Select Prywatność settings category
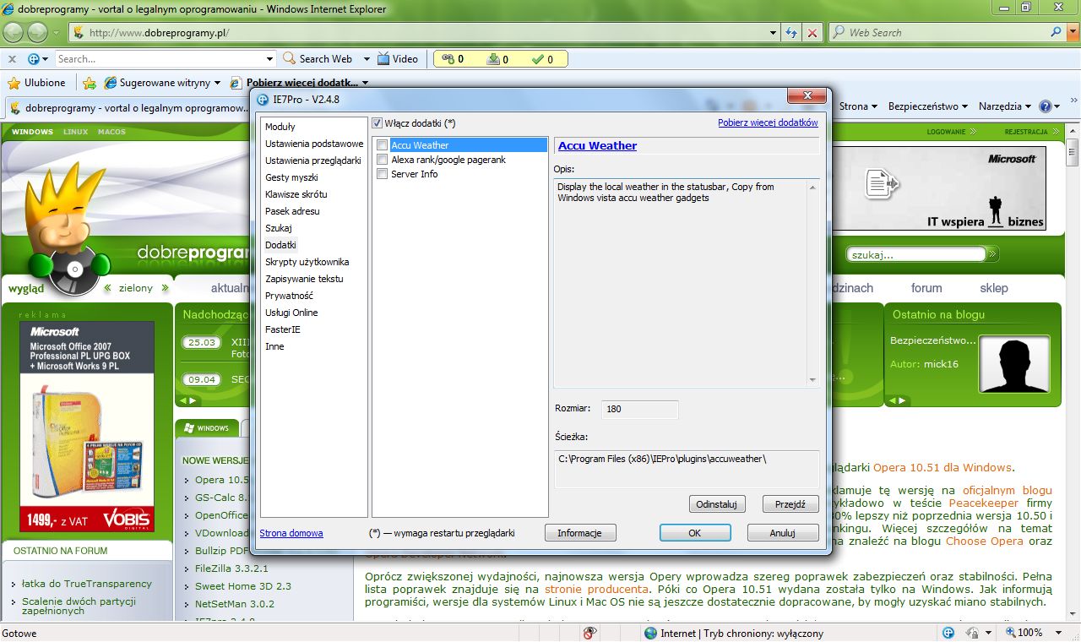The width and height of the screenshot is (1081, 642). 289,296
